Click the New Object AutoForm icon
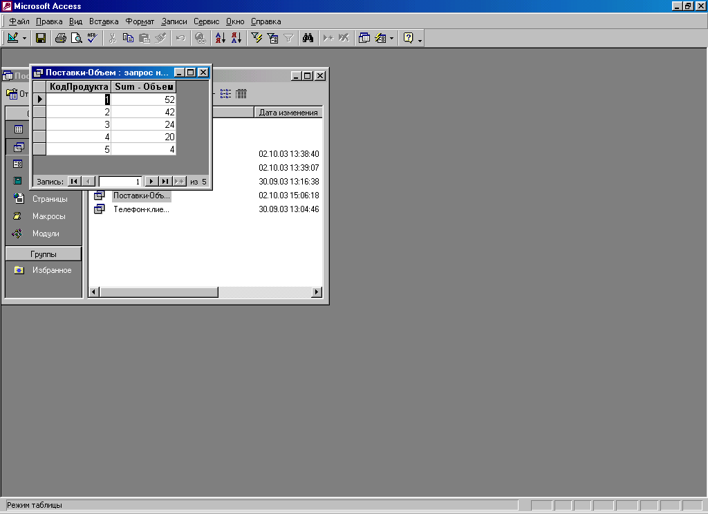The width and height of the screenshot is (708, 514). click(380, 38)
